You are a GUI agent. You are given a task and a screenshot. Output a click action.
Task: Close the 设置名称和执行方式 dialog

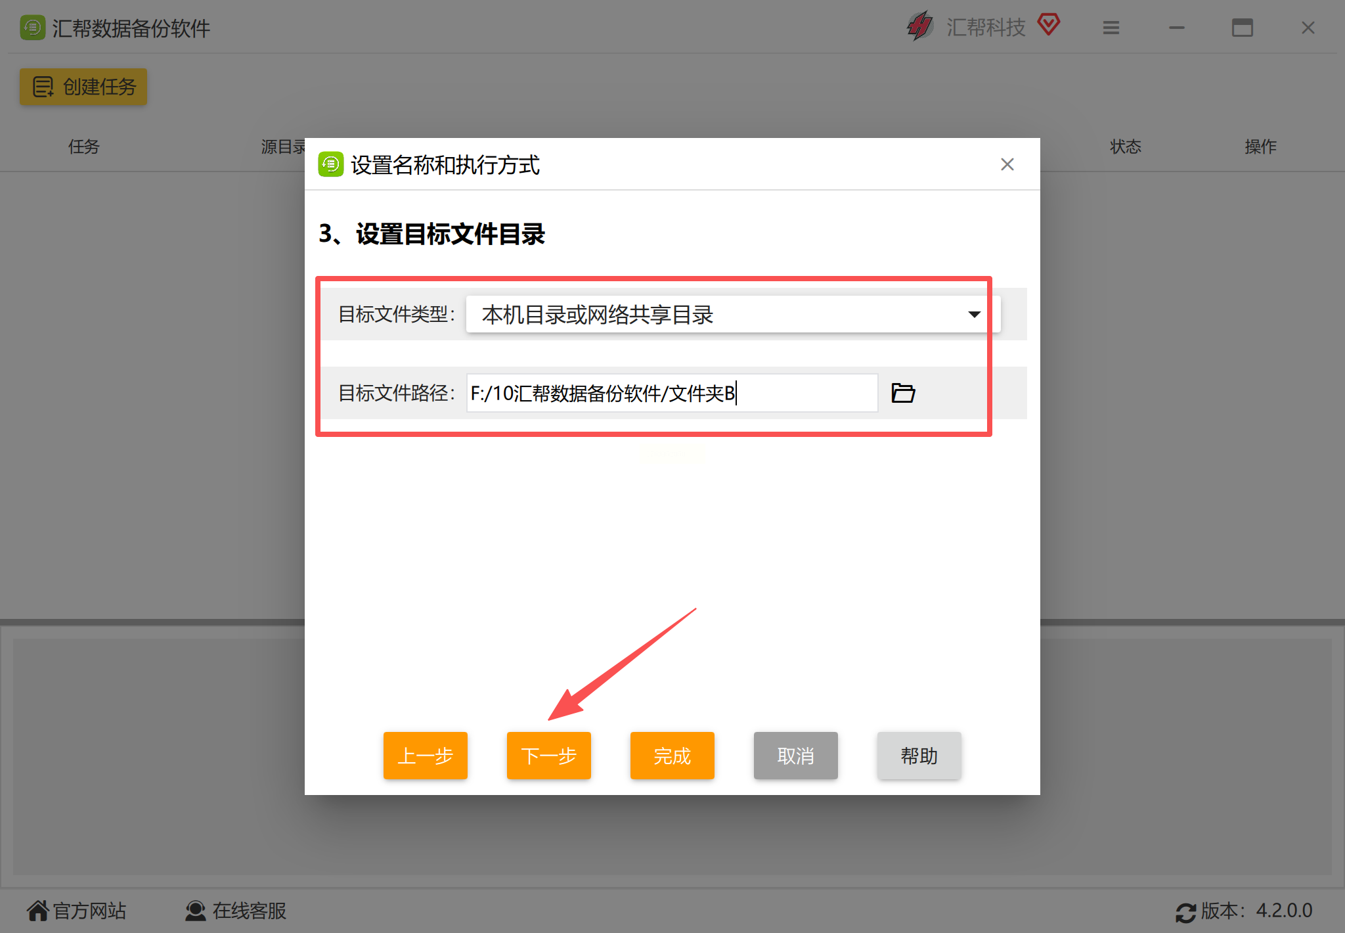[x=1007, y=164]
